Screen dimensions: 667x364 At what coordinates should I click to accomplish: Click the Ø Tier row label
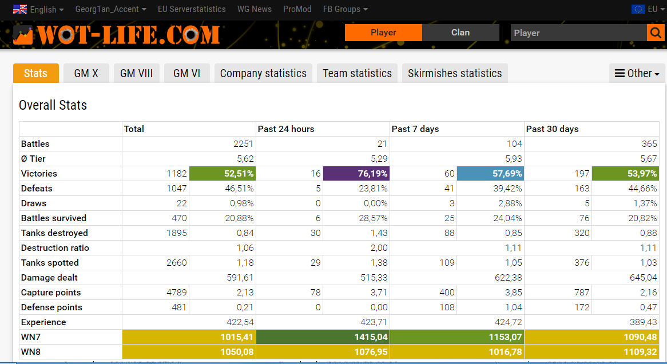(33, 159)
